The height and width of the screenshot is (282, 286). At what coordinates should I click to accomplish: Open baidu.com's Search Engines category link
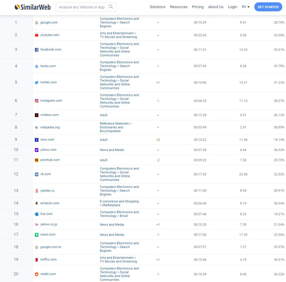pyautogui.click(x=119, y=66)
